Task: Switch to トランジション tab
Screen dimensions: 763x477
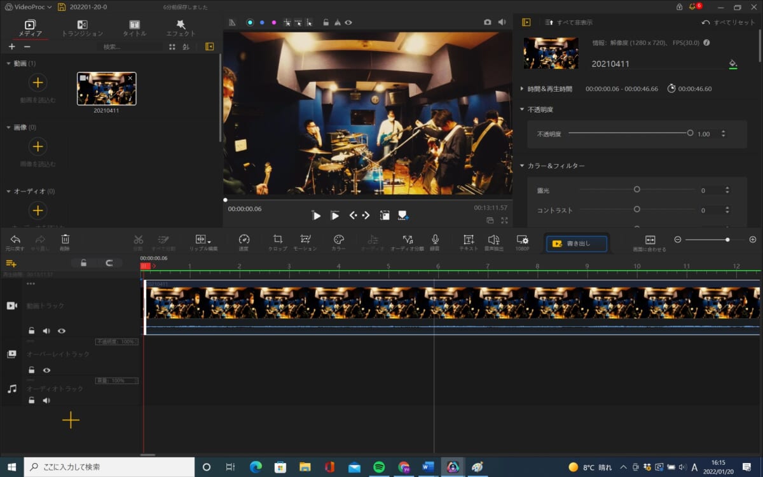Action: pos(82,28)
